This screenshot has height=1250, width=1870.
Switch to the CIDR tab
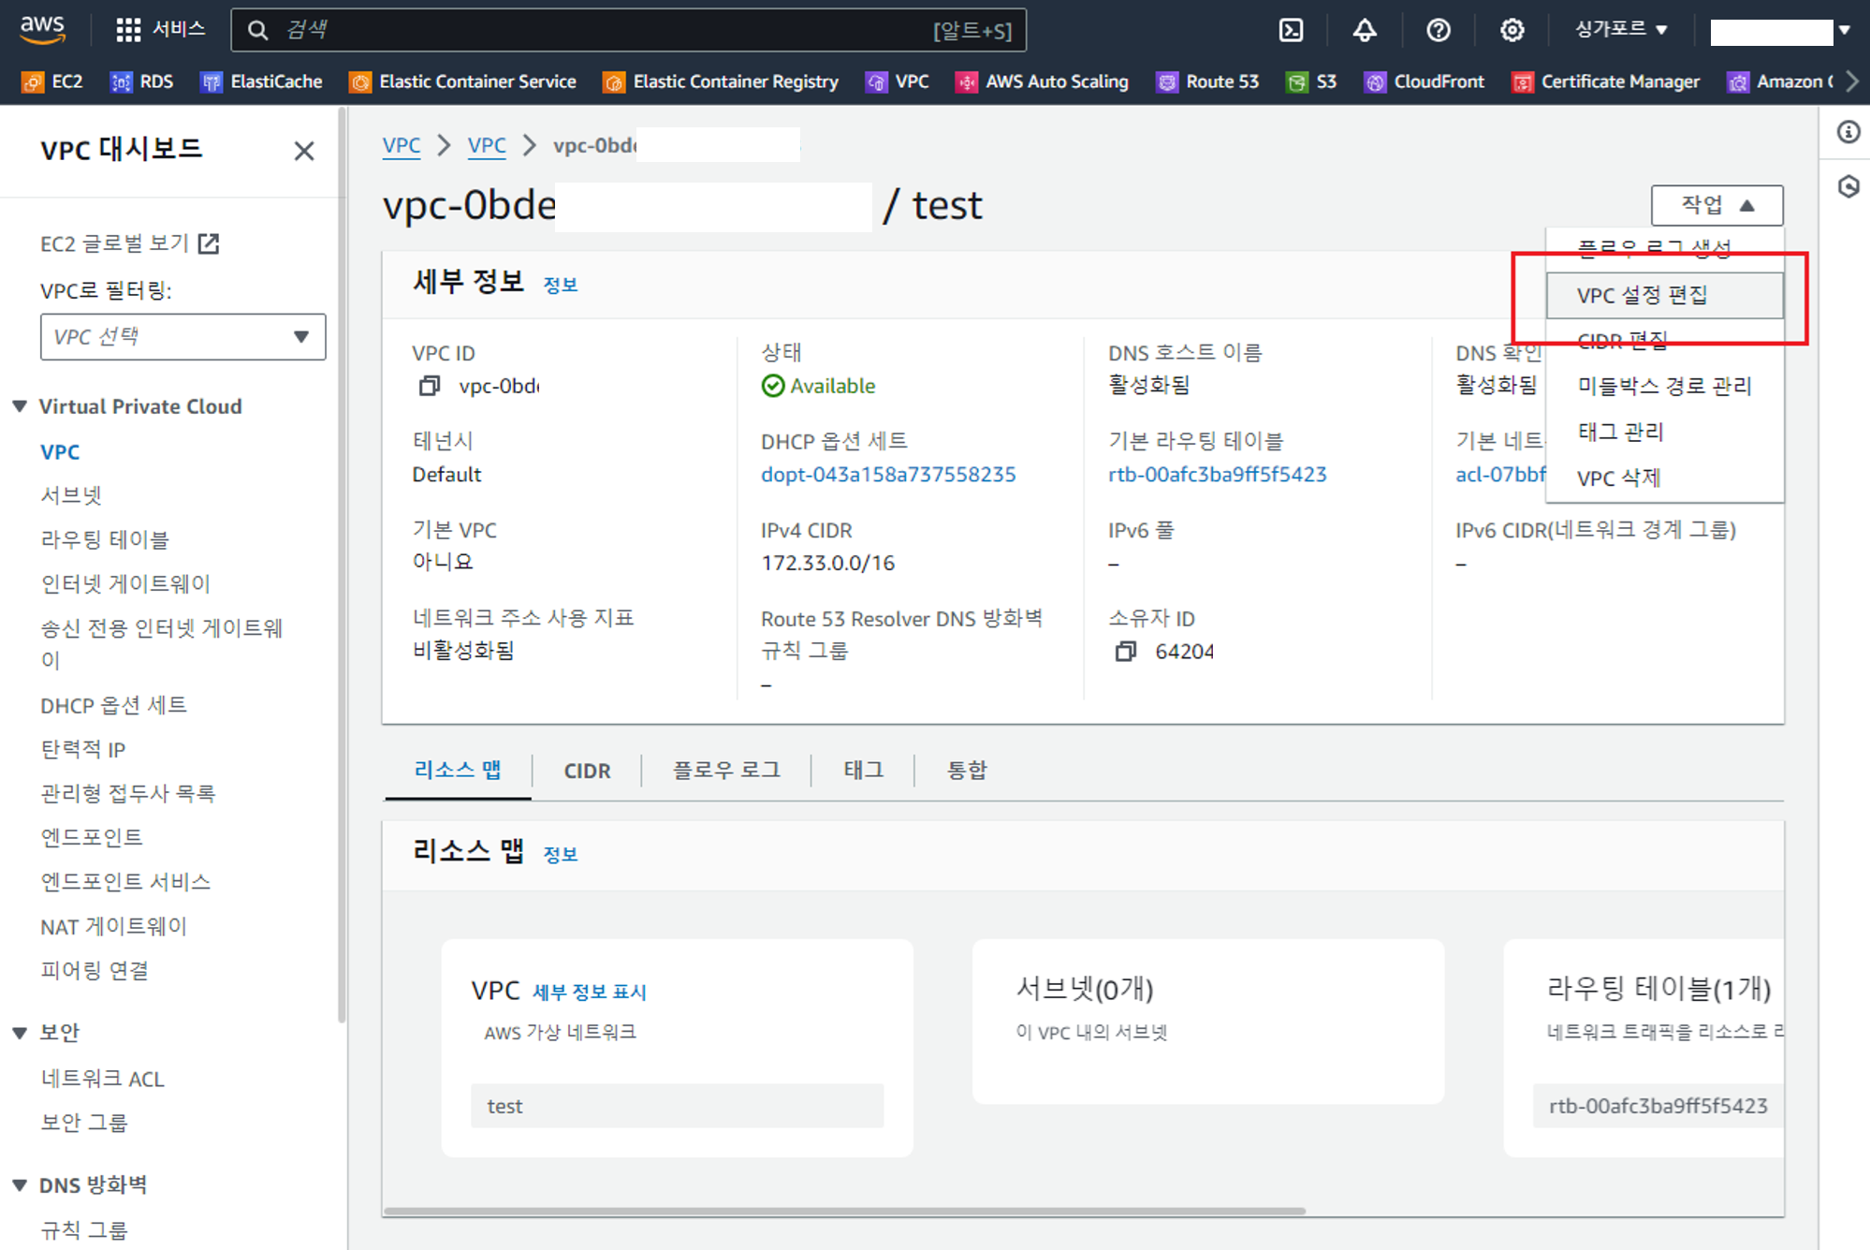coord(587,771)
